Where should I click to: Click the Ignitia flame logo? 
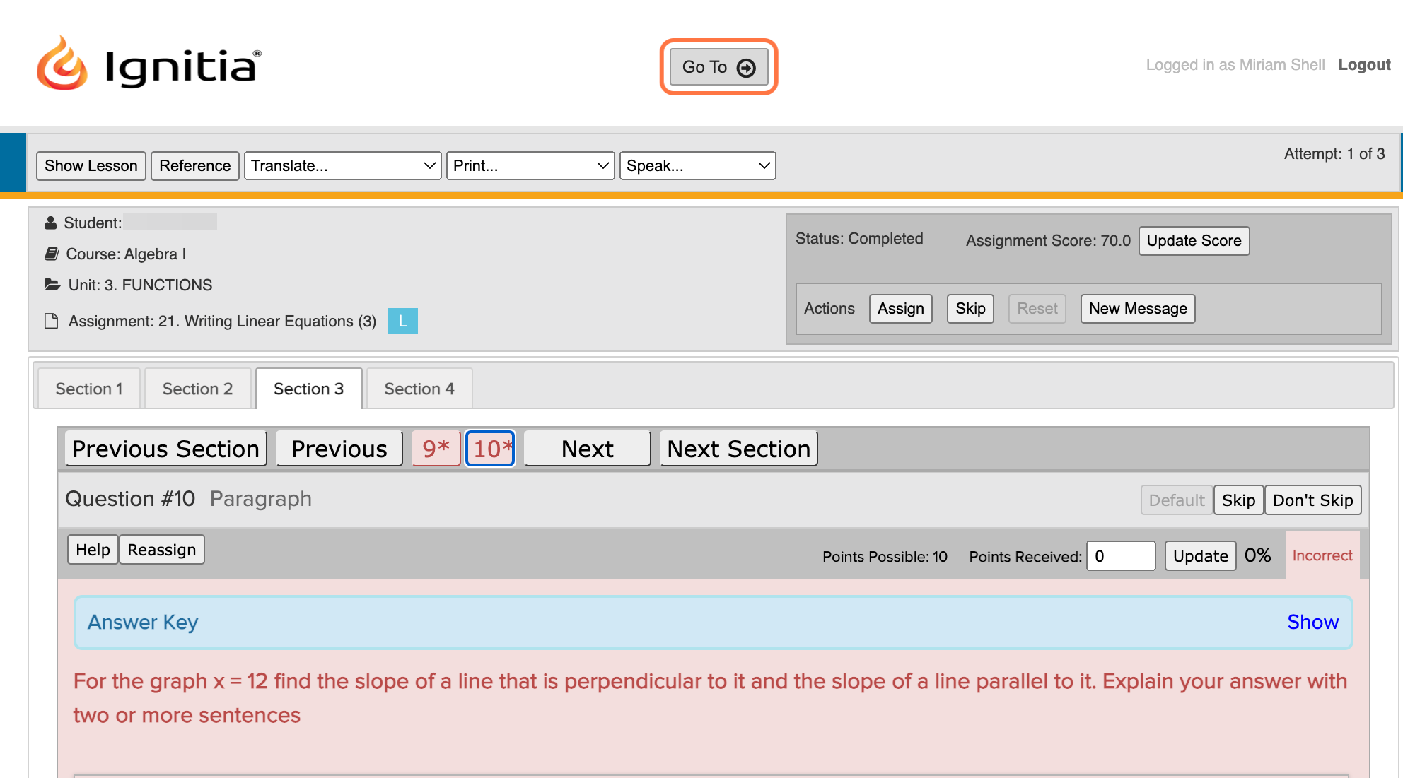[x=62, y=64]
